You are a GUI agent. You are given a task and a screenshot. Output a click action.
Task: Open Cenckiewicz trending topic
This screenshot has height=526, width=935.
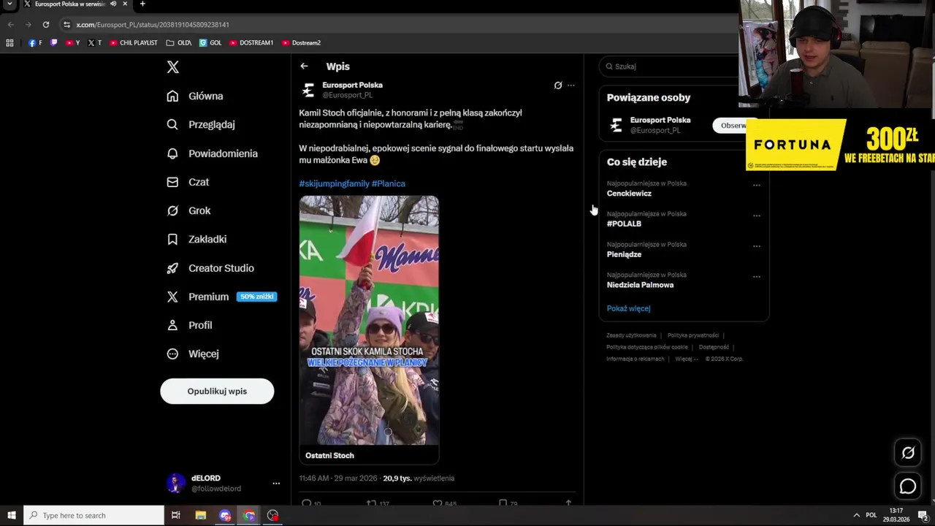[629, 194]
